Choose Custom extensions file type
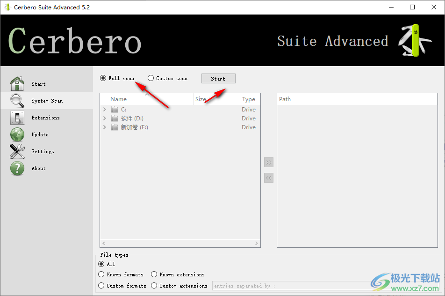Image resolution: width=445 pixels, height=296 pixels. point(154,285)
